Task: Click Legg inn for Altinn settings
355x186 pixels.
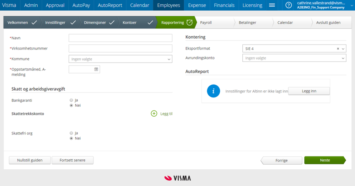Action: 309,91
